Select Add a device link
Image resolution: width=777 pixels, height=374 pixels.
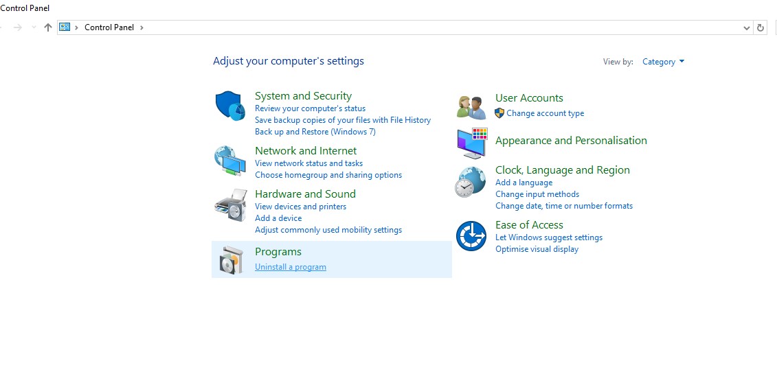(x=278, y=218)
